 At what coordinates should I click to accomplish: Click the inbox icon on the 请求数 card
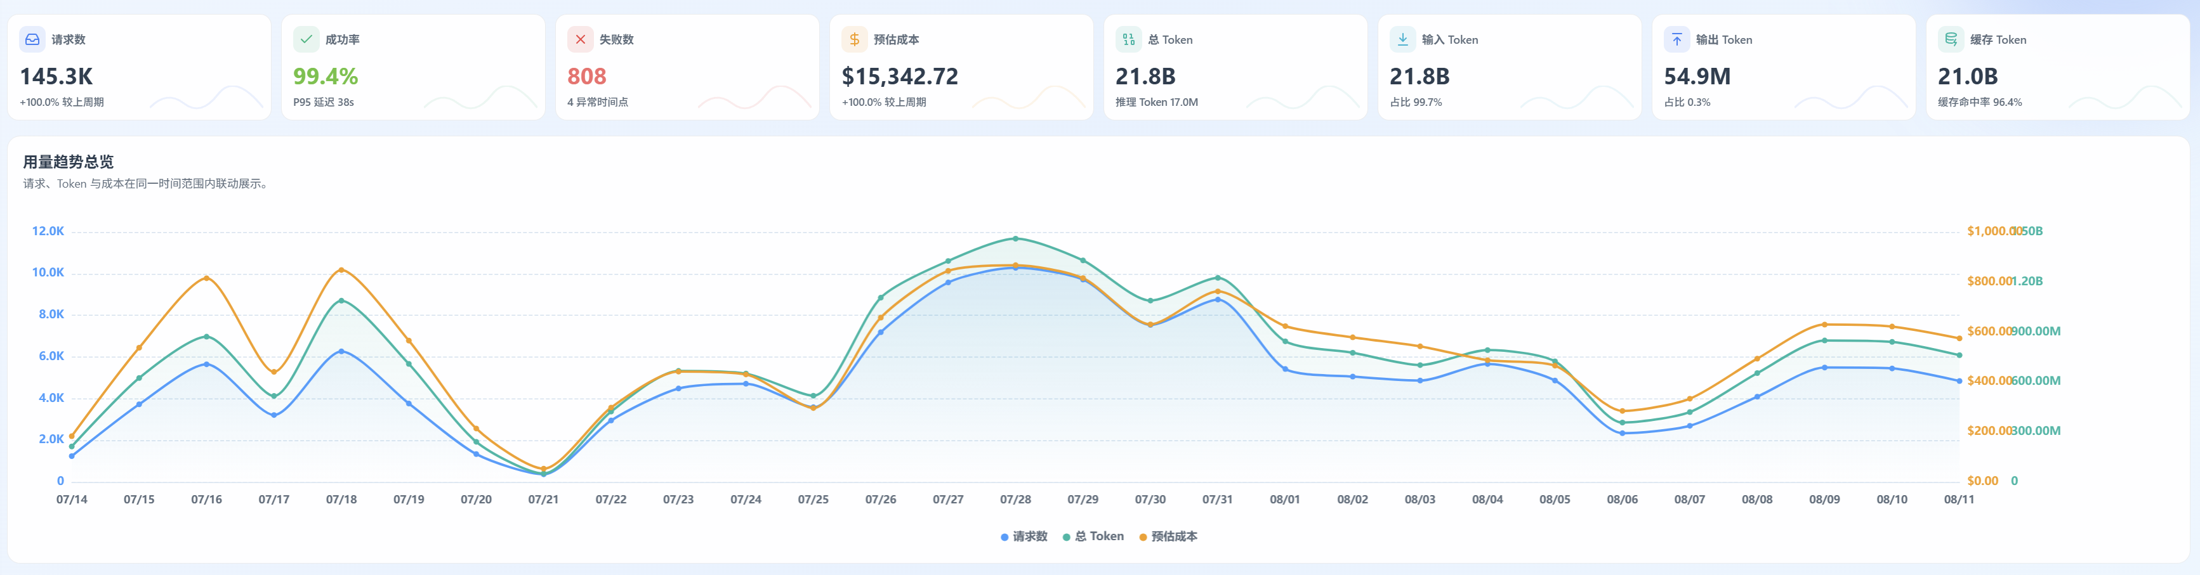coord(32,39)
